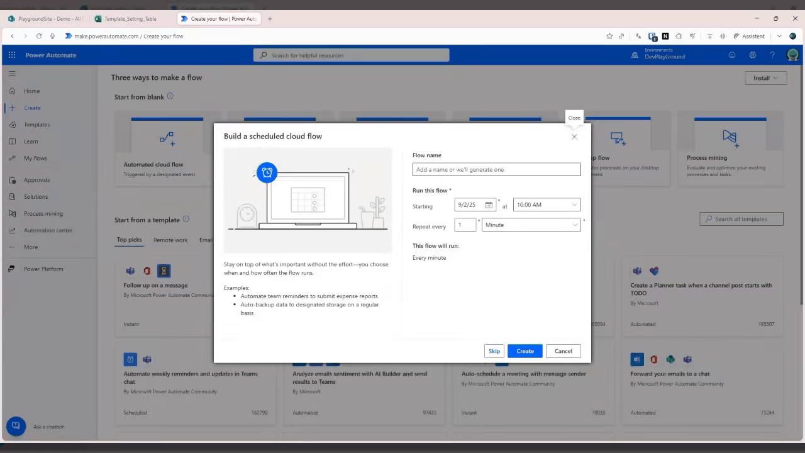Viewport: 805px width, 453px height.
Task: Click the translate icon in browser toolbar
Action: point(638,36)
